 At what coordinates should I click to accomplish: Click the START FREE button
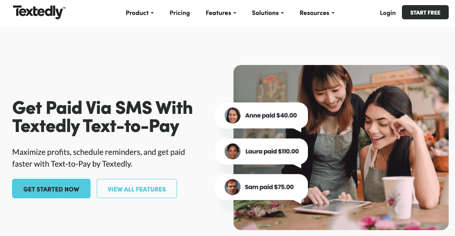[425, 13]
